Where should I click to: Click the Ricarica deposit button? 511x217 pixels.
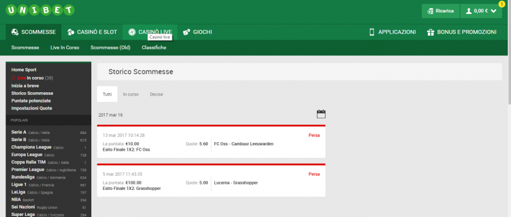point(440,11)
